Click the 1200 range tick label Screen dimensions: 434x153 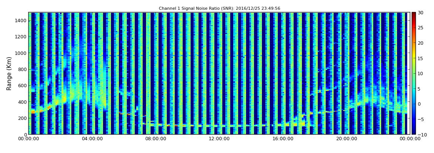pyautogui.click(x=20, y=37)
